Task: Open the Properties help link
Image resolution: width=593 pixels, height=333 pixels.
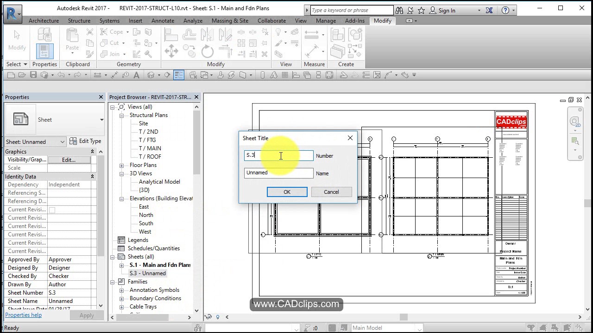Action: [23, 315]
